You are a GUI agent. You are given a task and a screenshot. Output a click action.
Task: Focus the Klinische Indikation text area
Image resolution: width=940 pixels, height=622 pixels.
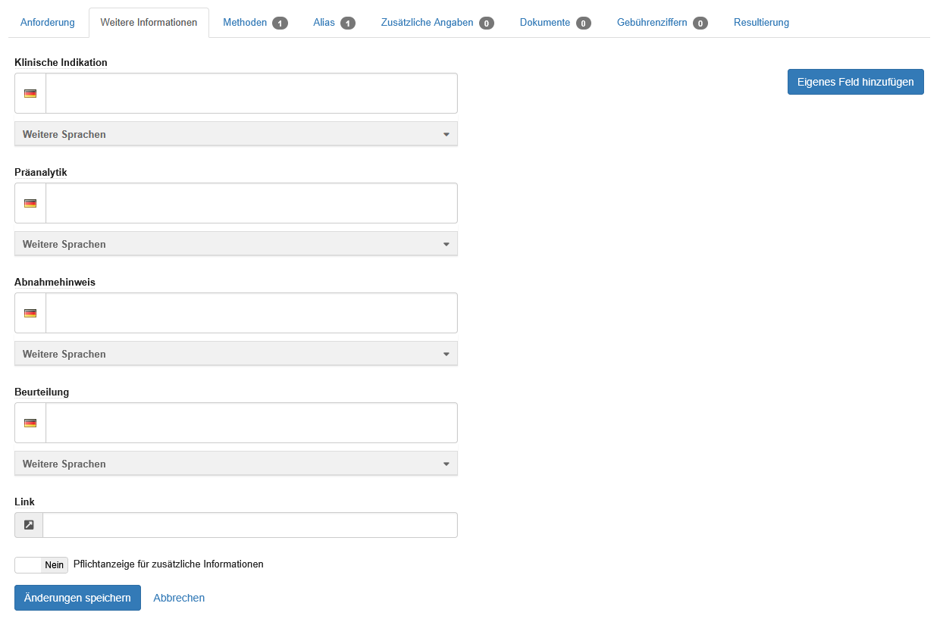(x=252, y=93)
